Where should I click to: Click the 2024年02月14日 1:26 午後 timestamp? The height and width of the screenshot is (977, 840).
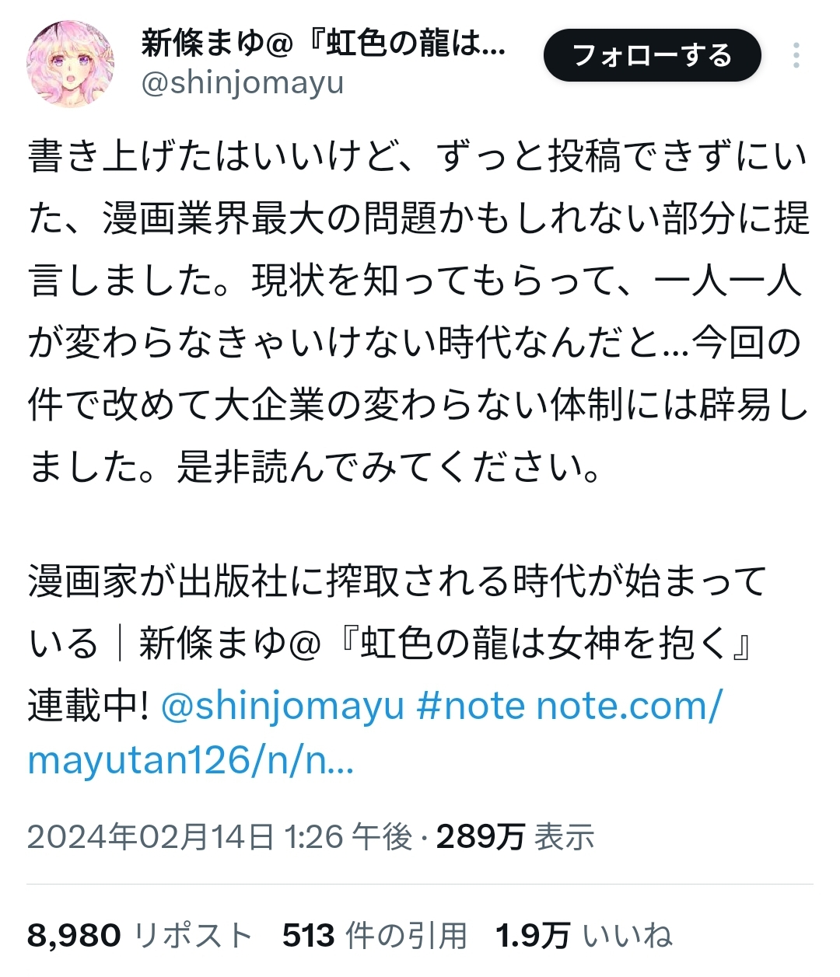pos(219,837)
